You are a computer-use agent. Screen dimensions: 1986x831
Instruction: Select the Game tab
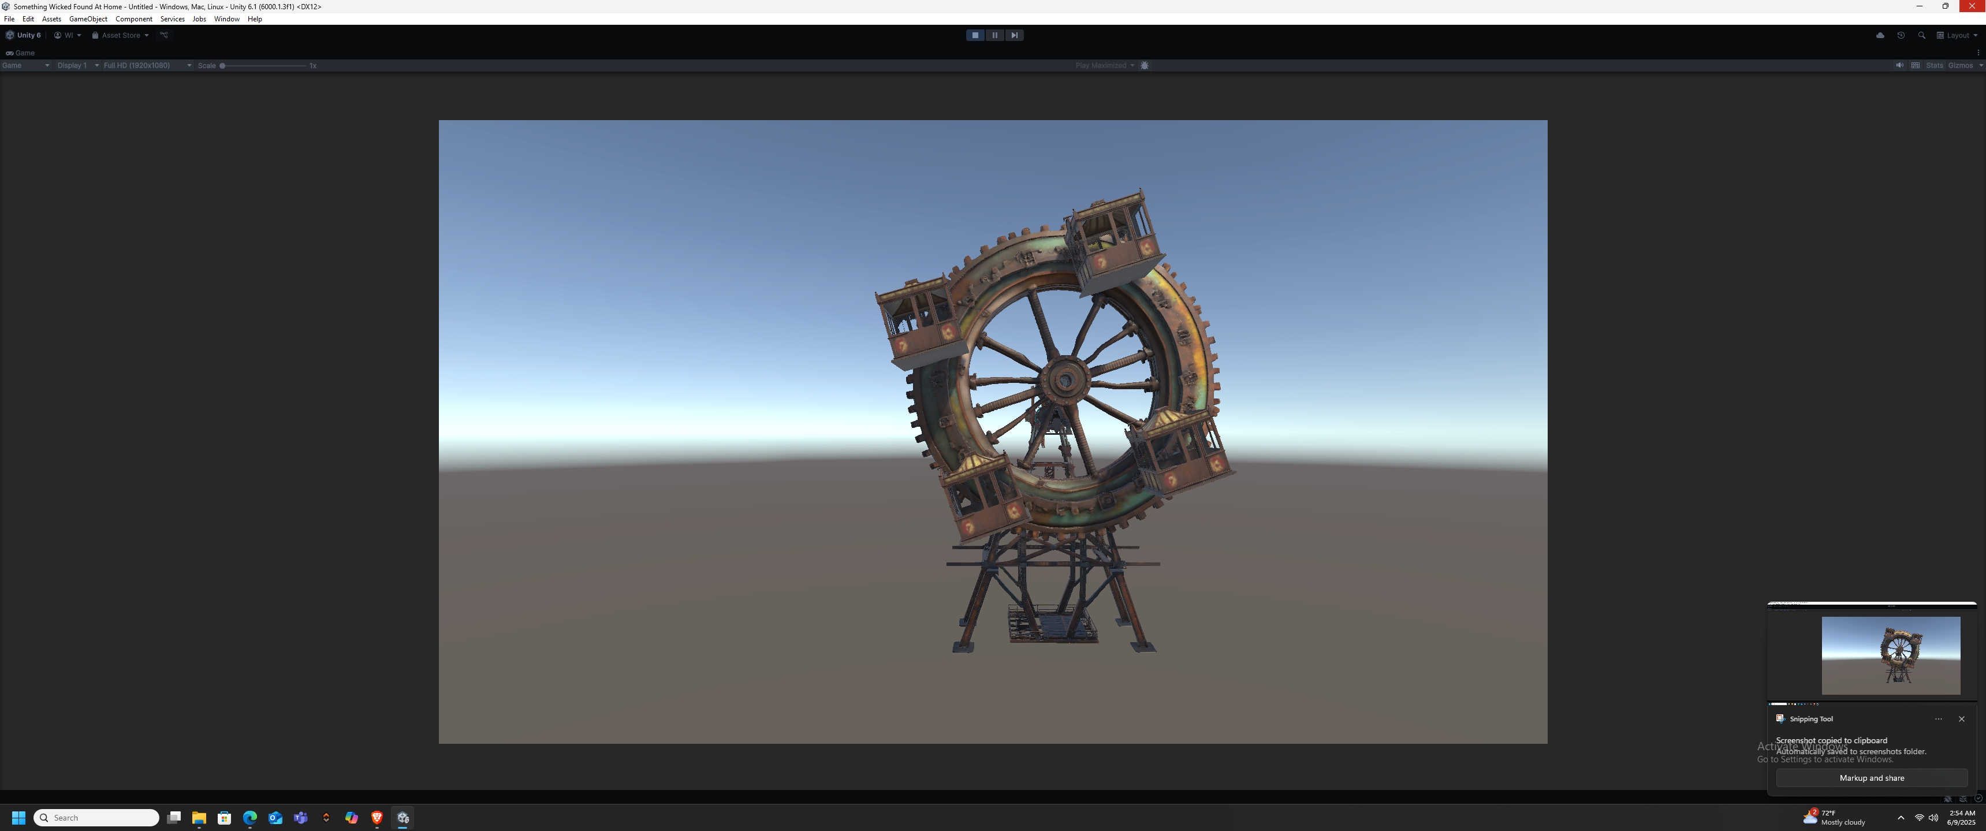20,53
